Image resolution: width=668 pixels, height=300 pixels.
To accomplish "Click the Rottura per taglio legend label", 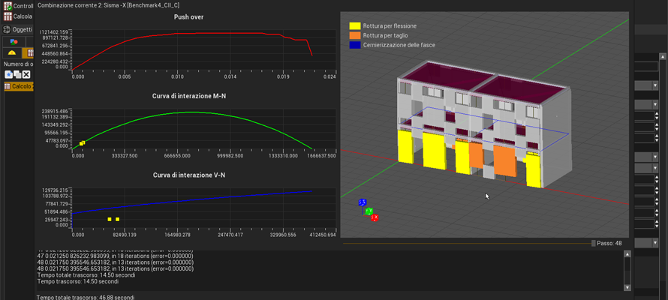I will (x=385, y=35).
